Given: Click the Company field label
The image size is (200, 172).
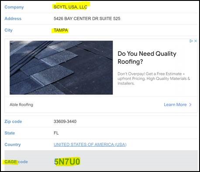Looking at the screenshot, I should tap(14, 7).
